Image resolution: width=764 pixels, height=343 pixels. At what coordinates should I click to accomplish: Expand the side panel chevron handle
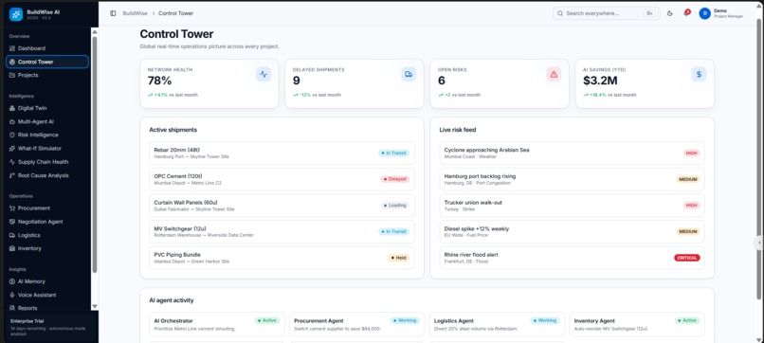759,243
